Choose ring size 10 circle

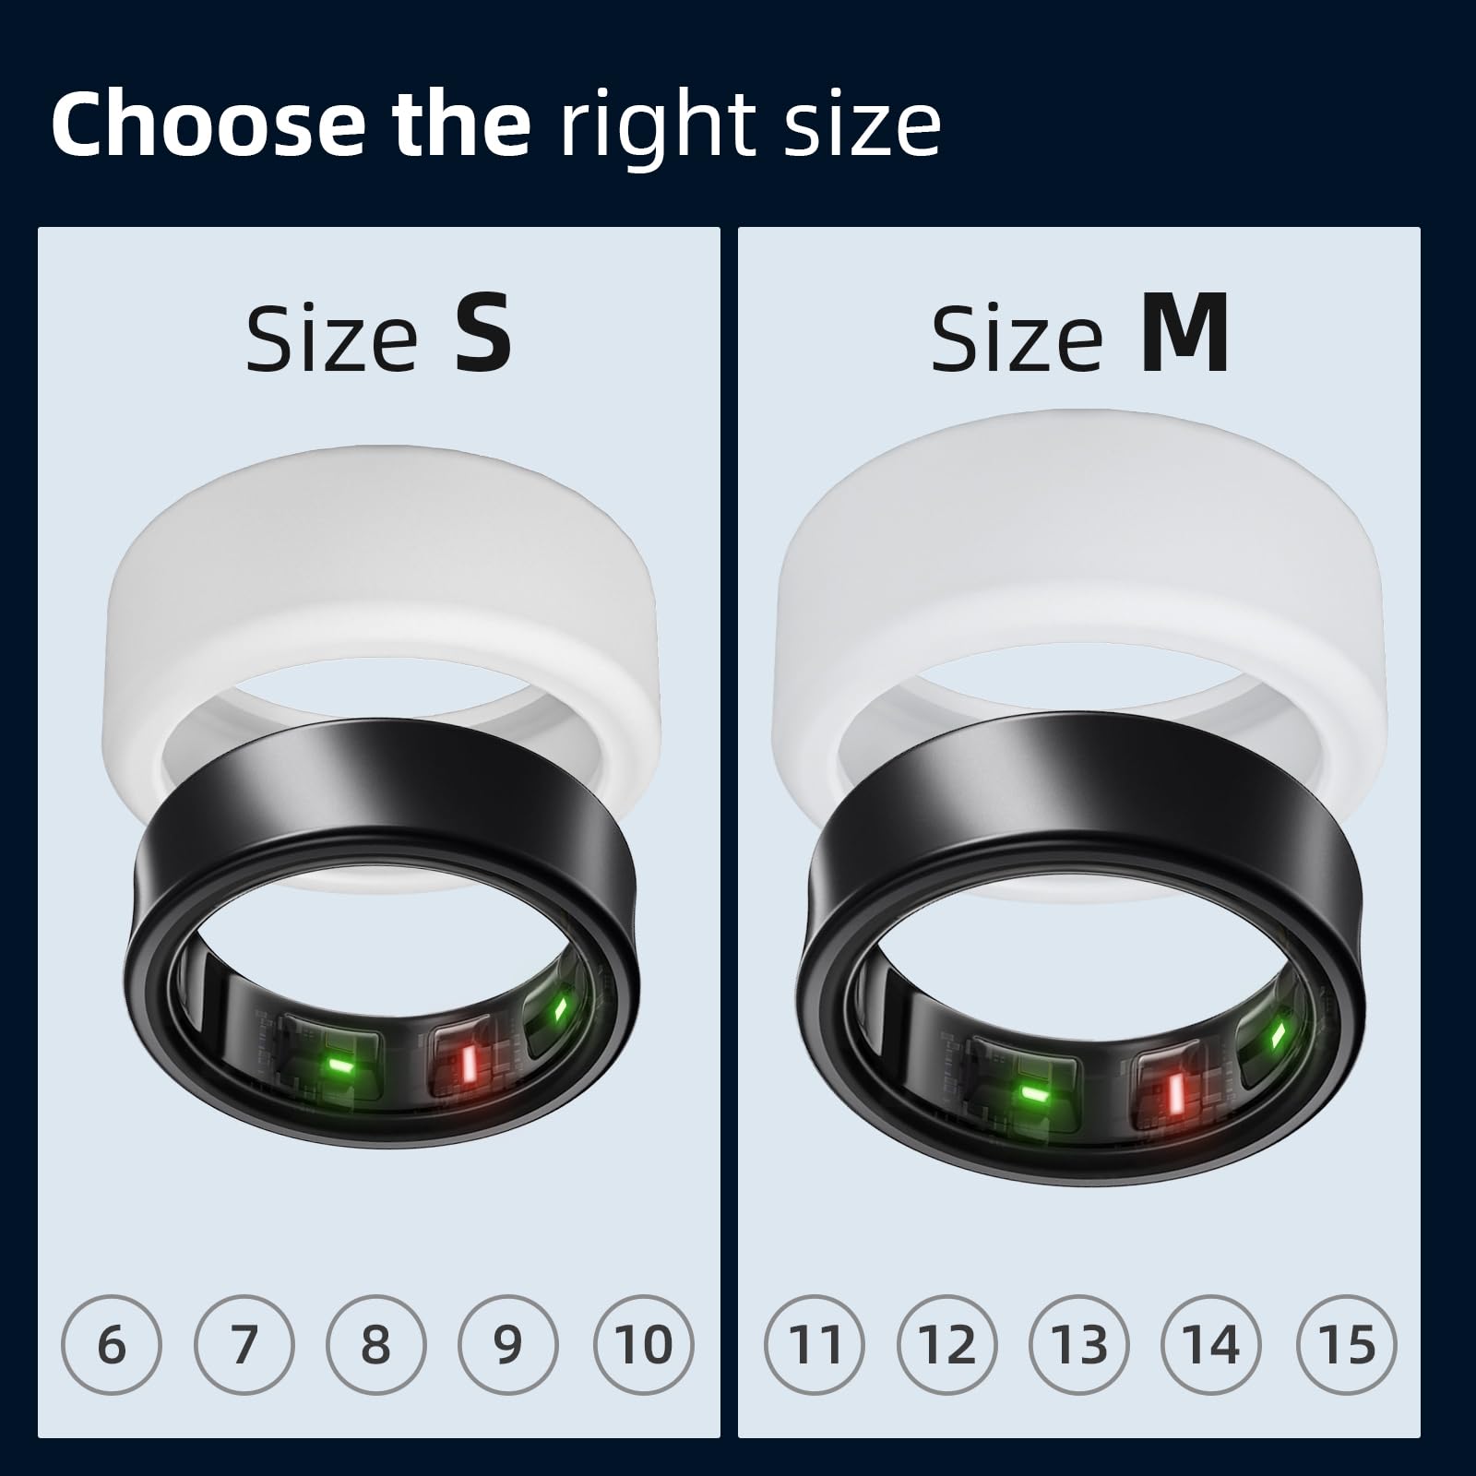[x=643, y=1344]
